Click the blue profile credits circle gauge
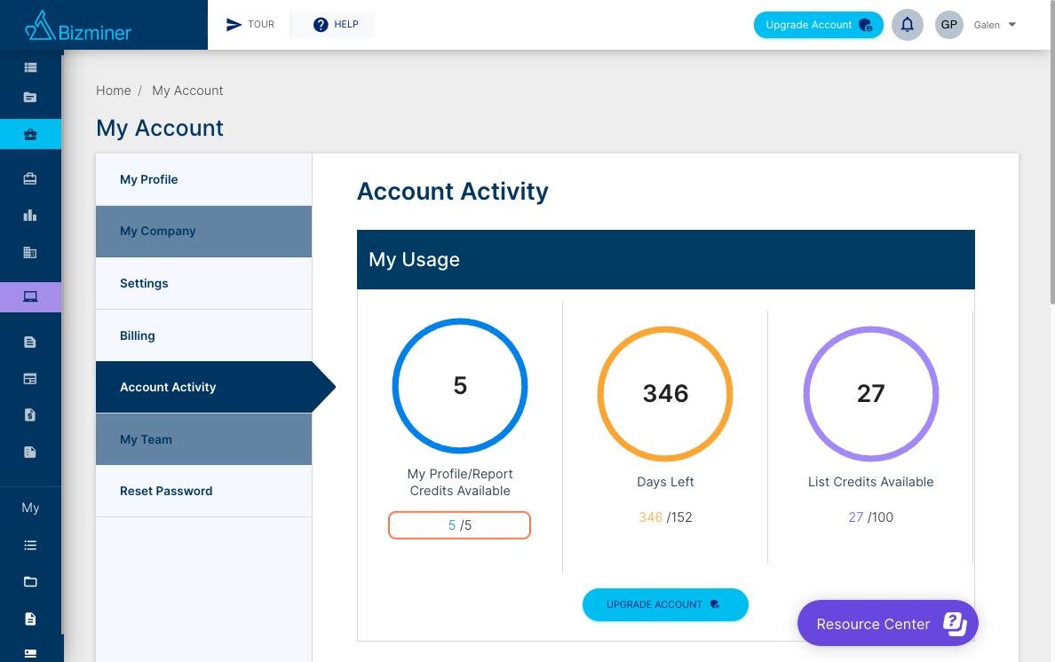The image size is (1055, 662). (460, 386)
